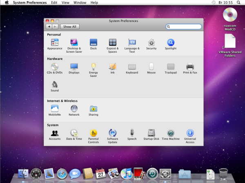
Task: Click the Show All button
Action: click(x=70, y=27)
